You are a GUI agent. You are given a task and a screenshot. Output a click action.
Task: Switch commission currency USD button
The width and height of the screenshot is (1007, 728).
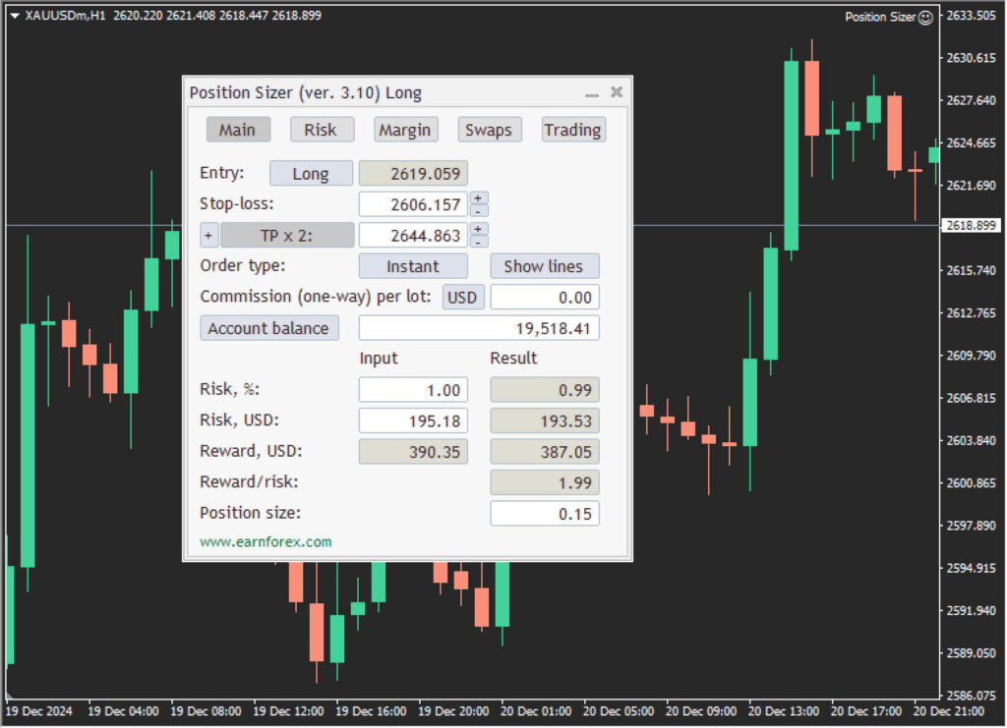(x=462, y=298)
